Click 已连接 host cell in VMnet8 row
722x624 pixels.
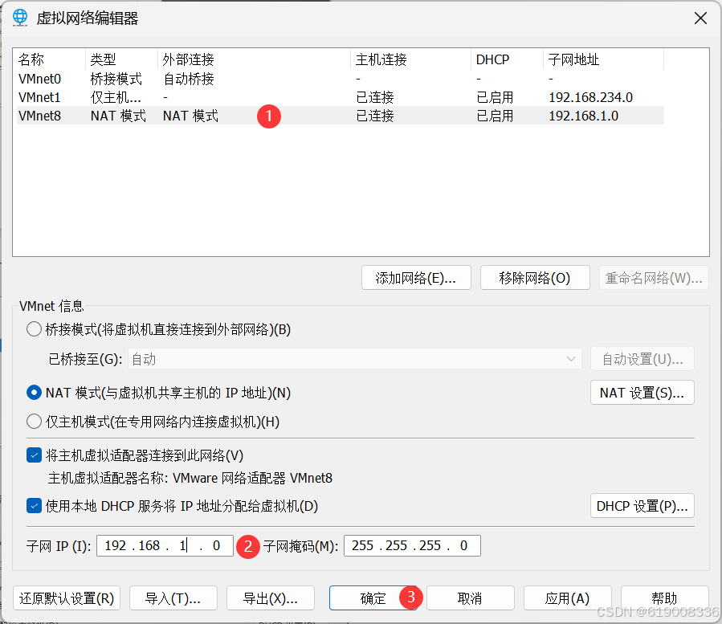pos(375,116)
